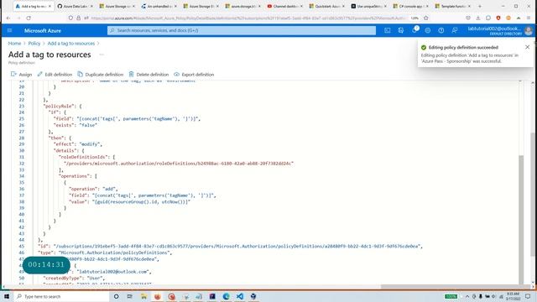Click the roleDefinitions path on line 32
Viewport: 537px width, 302px height.
pos(179,164)
